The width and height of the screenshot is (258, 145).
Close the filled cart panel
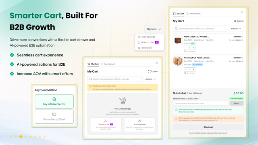[x=242, y=12]
